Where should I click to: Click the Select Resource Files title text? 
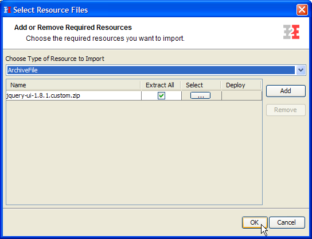50,10
